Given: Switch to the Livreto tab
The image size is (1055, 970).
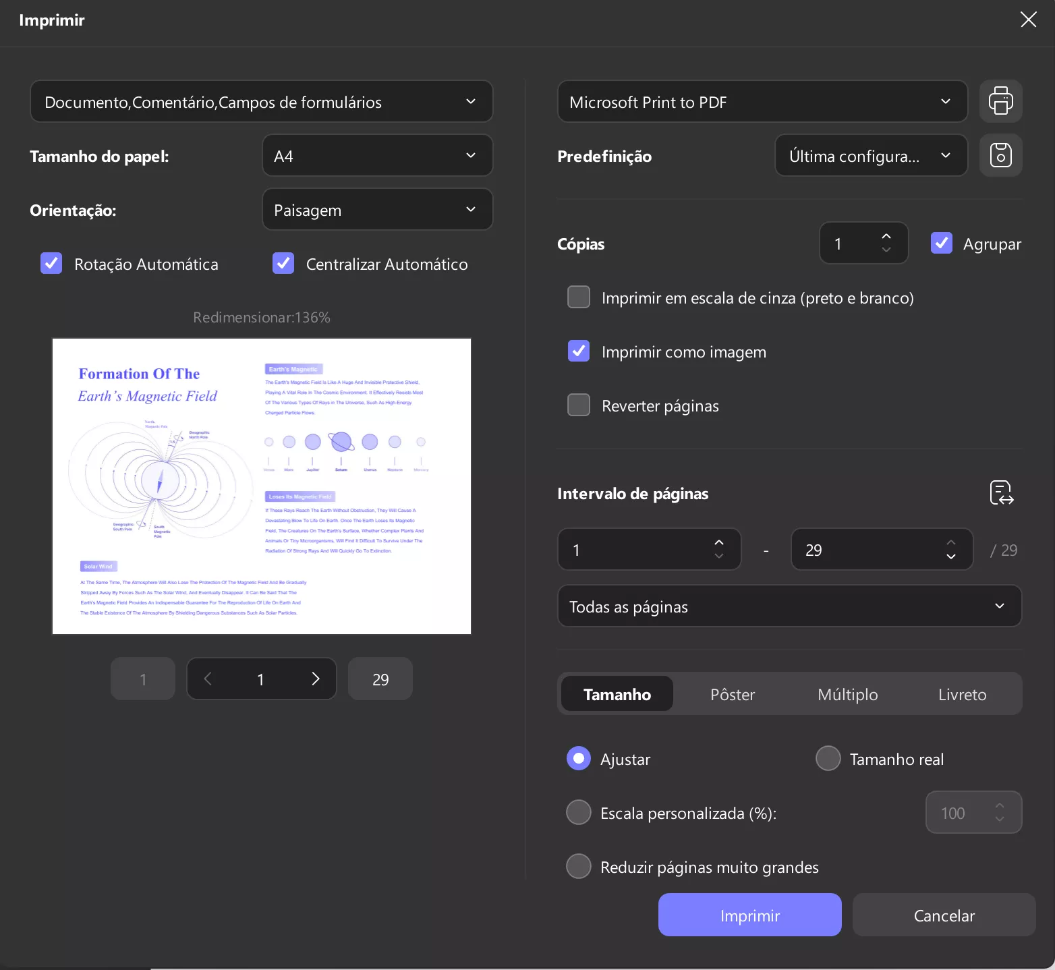Looking at the screenshot, I should coord(963,693).
